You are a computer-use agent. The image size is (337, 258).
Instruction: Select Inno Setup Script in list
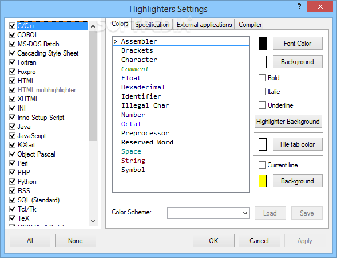pyautogui.click(x=41, y=118)
